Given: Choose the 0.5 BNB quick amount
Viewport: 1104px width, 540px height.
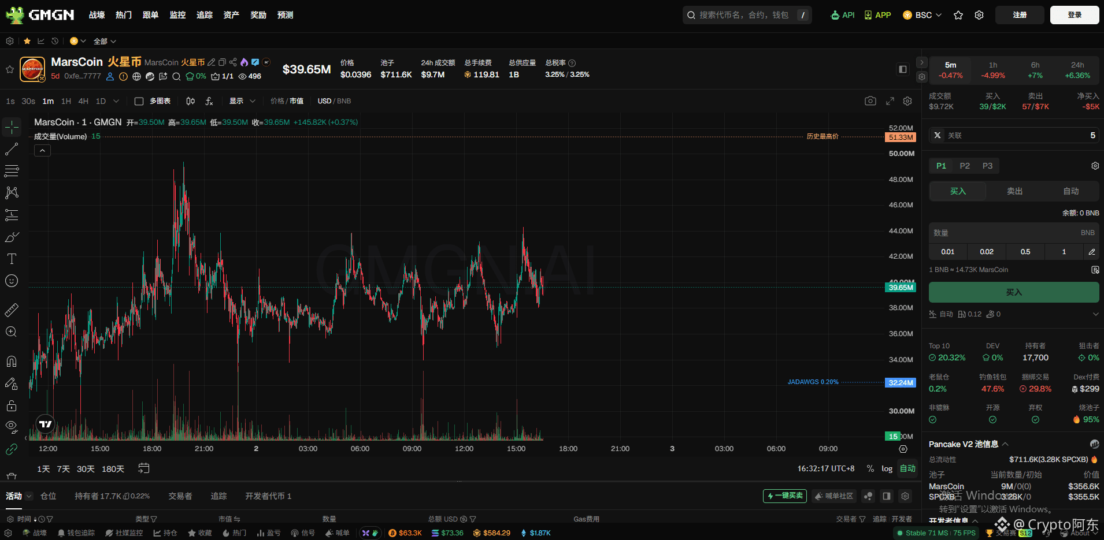Looking at the screenshot, I should pos(1025,252).
